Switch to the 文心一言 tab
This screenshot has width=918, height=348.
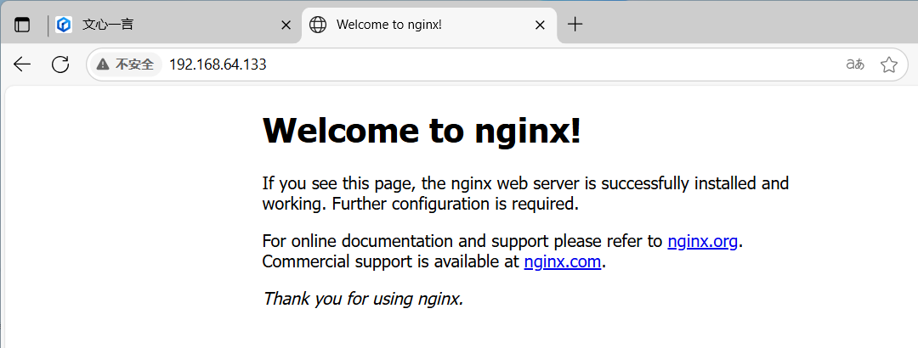click(x=174, y=25)
